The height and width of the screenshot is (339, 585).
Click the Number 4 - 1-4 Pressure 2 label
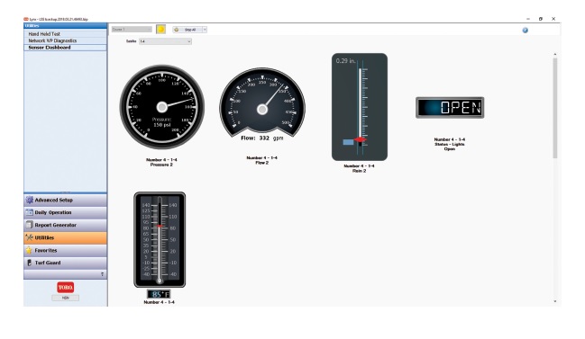161,162
